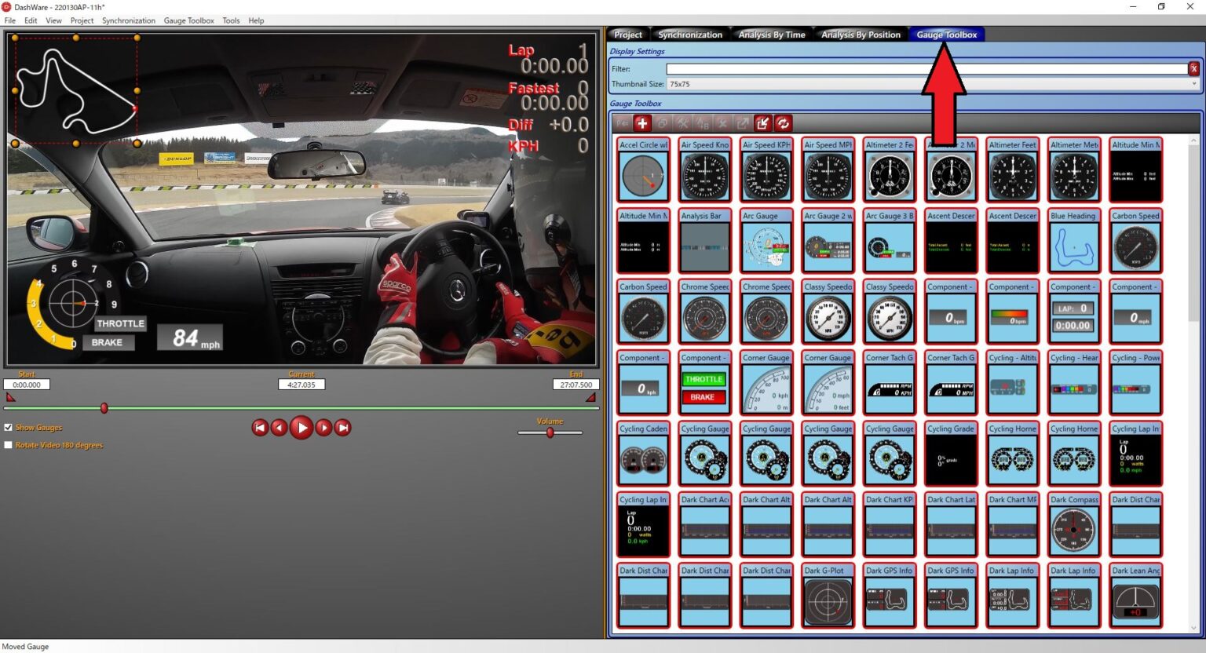Click the refresh gauges toolbar icon
This screenshot has width=1206, height=653.
click(x=783, y=123)
